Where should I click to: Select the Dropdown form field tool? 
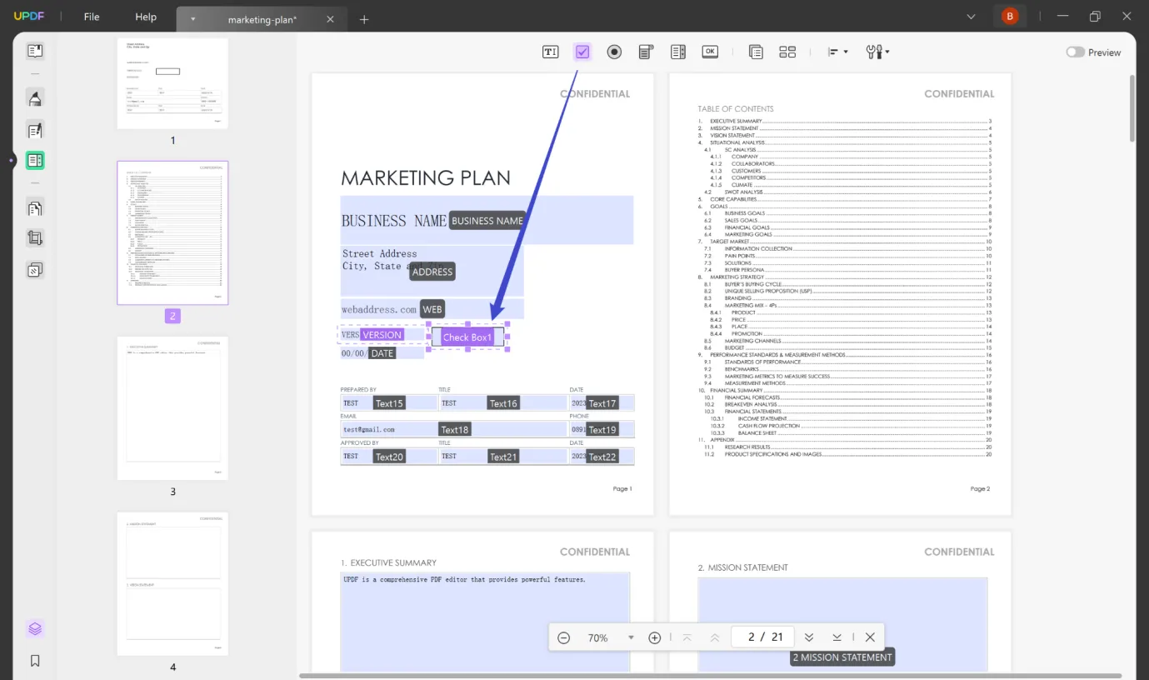[x=646, y=52]
